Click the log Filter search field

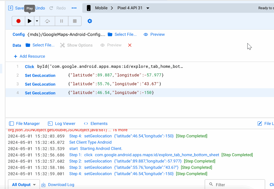pos(235,184)
